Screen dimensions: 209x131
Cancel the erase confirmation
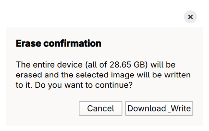point(100,108)
